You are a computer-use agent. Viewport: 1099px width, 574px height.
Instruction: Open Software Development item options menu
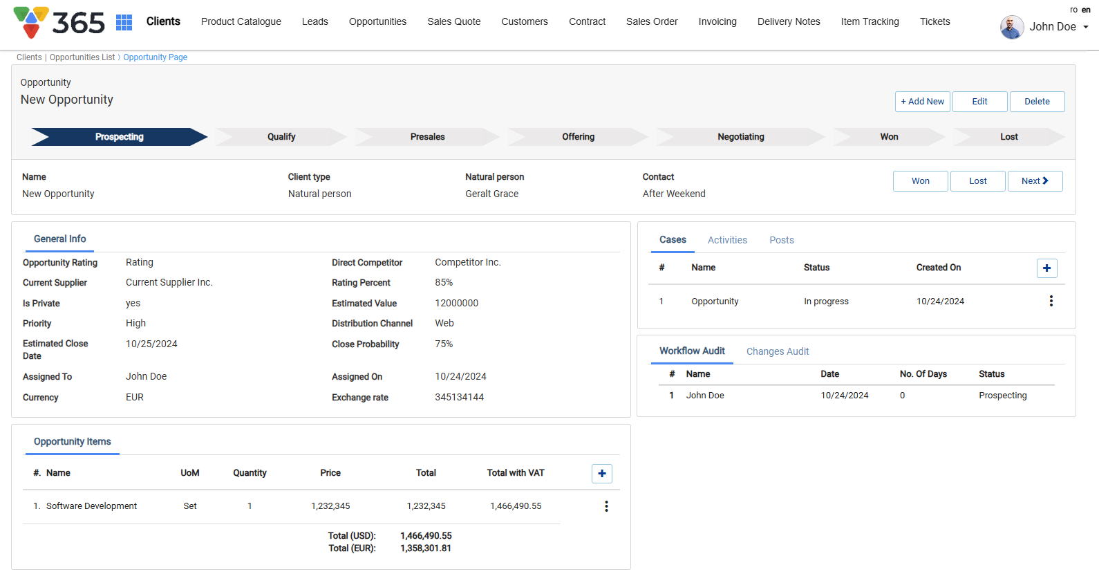coord(606,506)
